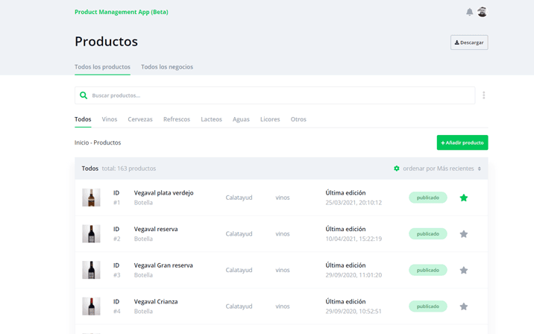Viewport: 534px width, 334px height.
Task: Open product name Vegaval reserva
Action: click(156, 229)
